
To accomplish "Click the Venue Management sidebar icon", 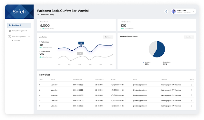I will [10, 31].
